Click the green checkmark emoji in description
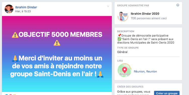The width and height of the screenshot is (189, 95). pyautogui.click(x=119, y=39)
